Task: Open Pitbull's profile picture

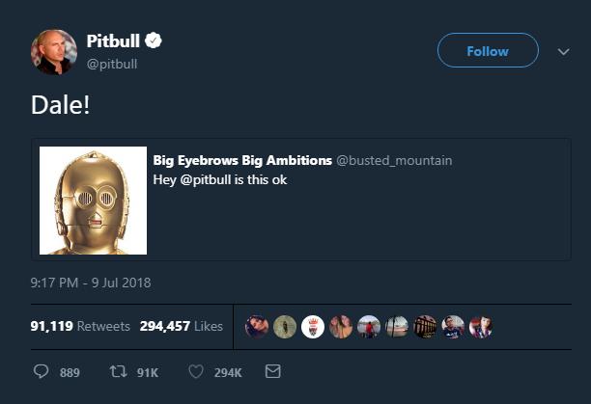Action: click(x=53, y=53)
